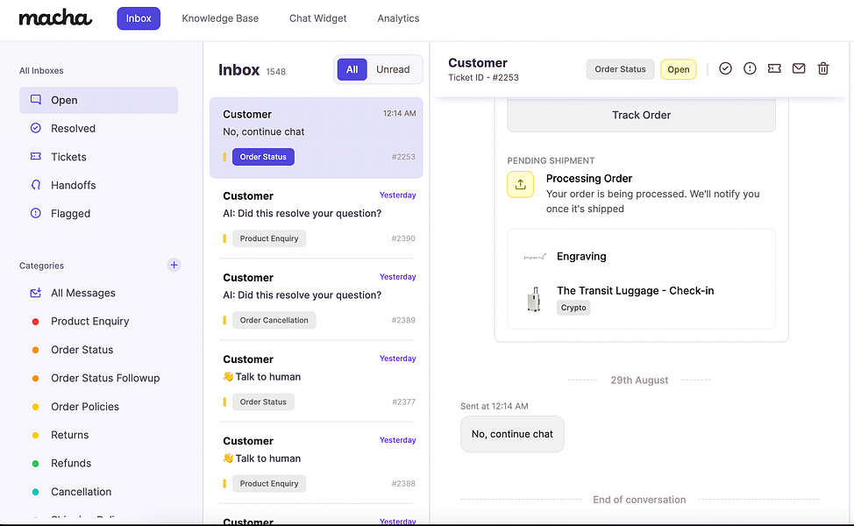Click the macha logo
The image size is (854, 526).
click(x=55, y=18)
